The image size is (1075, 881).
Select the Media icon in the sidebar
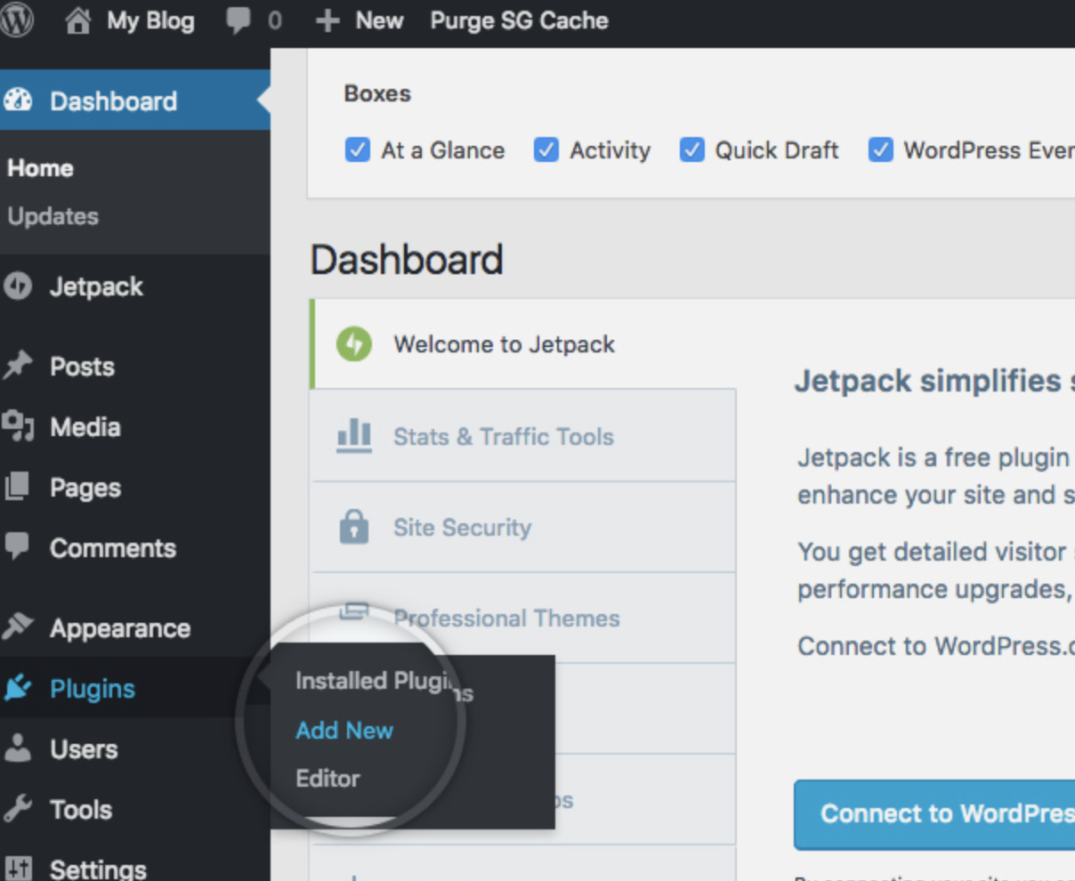18,427
